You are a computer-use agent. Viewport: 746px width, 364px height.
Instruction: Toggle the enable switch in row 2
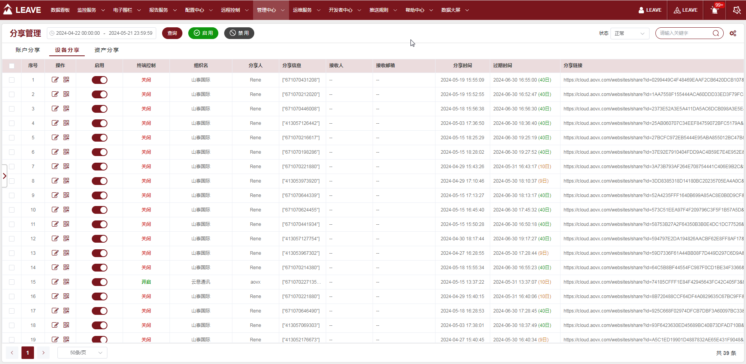tap(100, 94)
